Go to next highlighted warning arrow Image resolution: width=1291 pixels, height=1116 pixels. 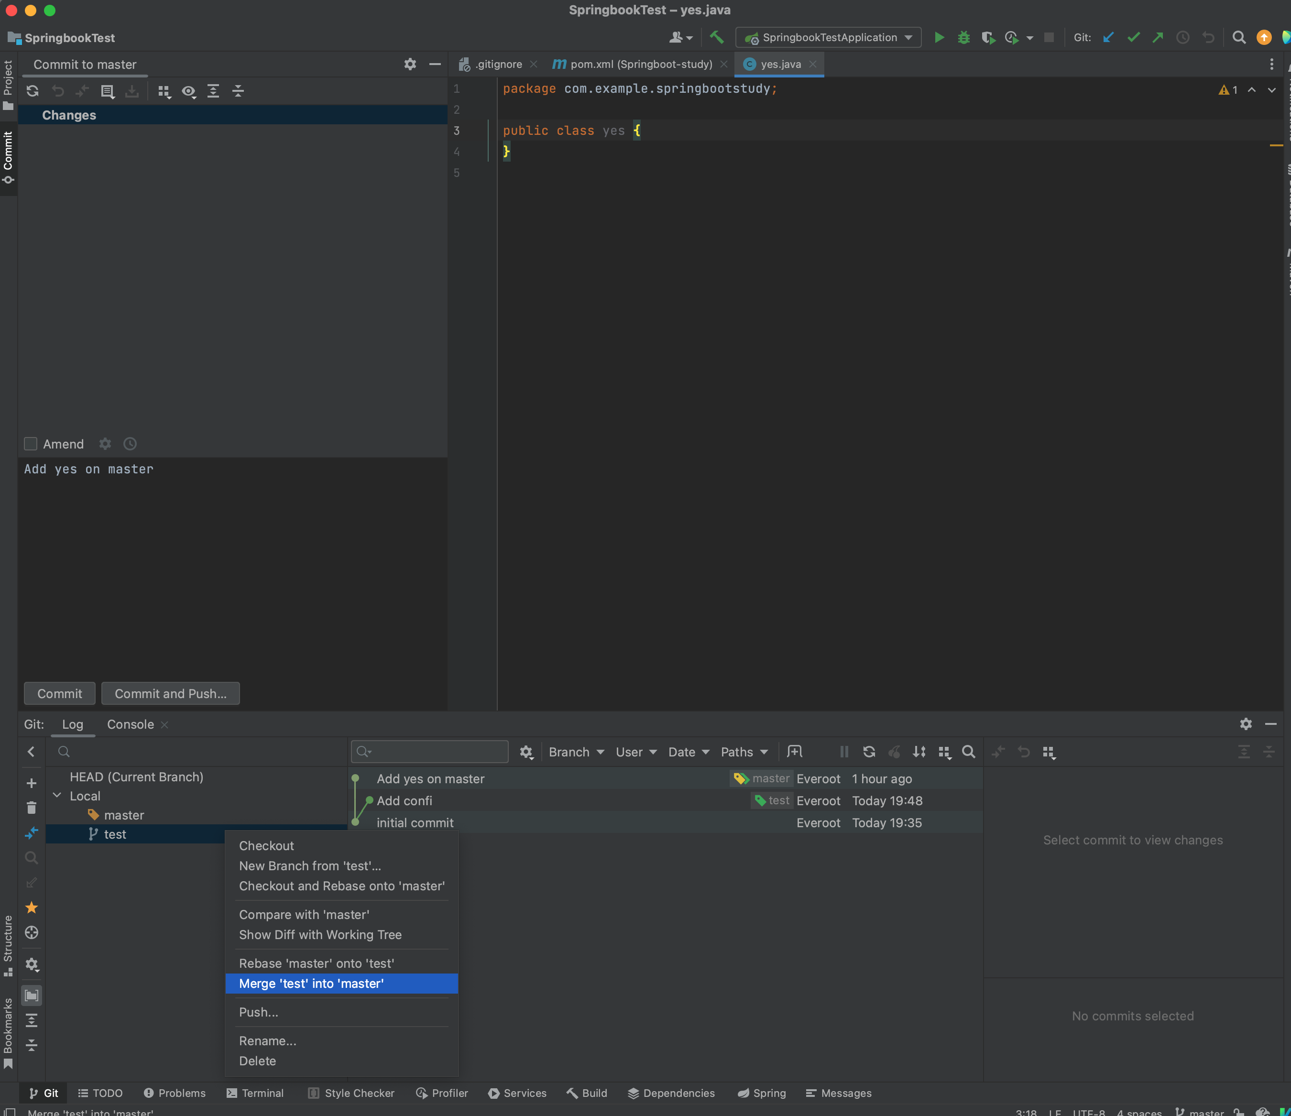[1272, 90]
